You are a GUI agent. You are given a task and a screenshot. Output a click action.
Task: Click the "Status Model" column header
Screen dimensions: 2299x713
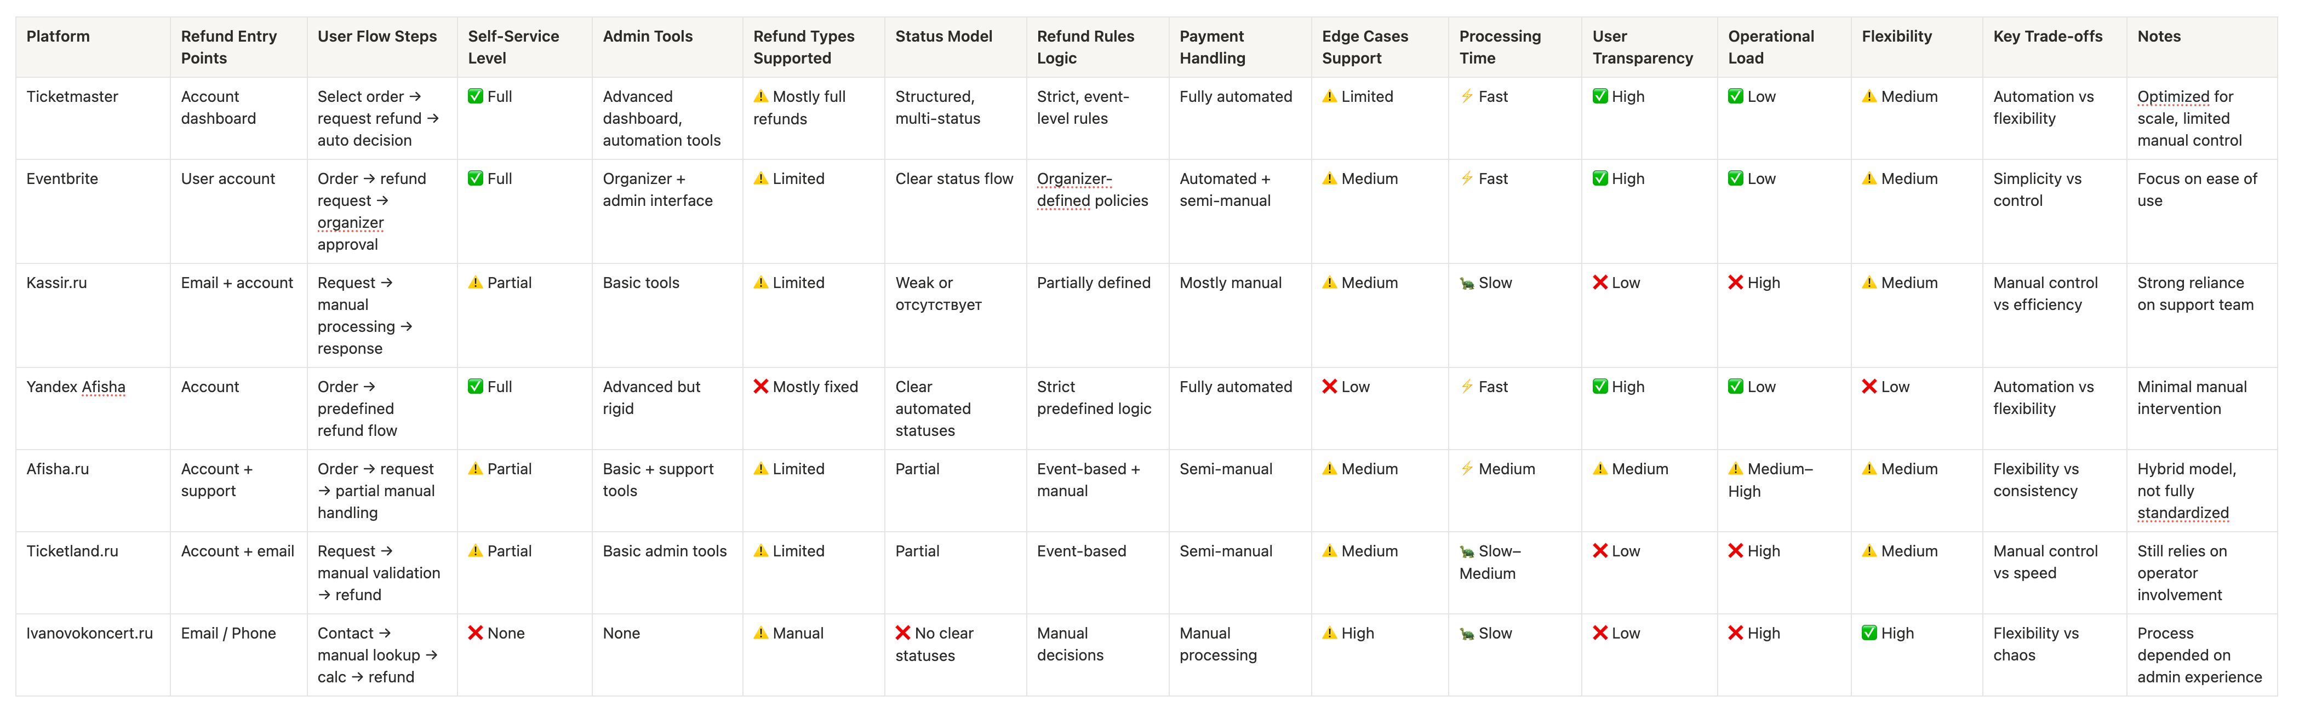coord(943,37)
